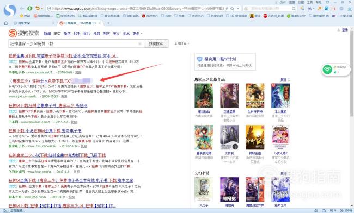Open the 帮助 menu
354x213 pixels.
[x=319, y=2]
